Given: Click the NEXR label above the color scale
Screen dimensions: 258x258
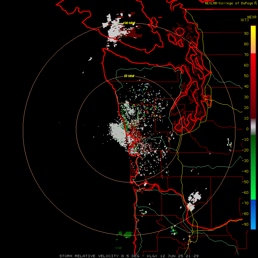Looking at the screenshot, I should click(x=252, y=17).
